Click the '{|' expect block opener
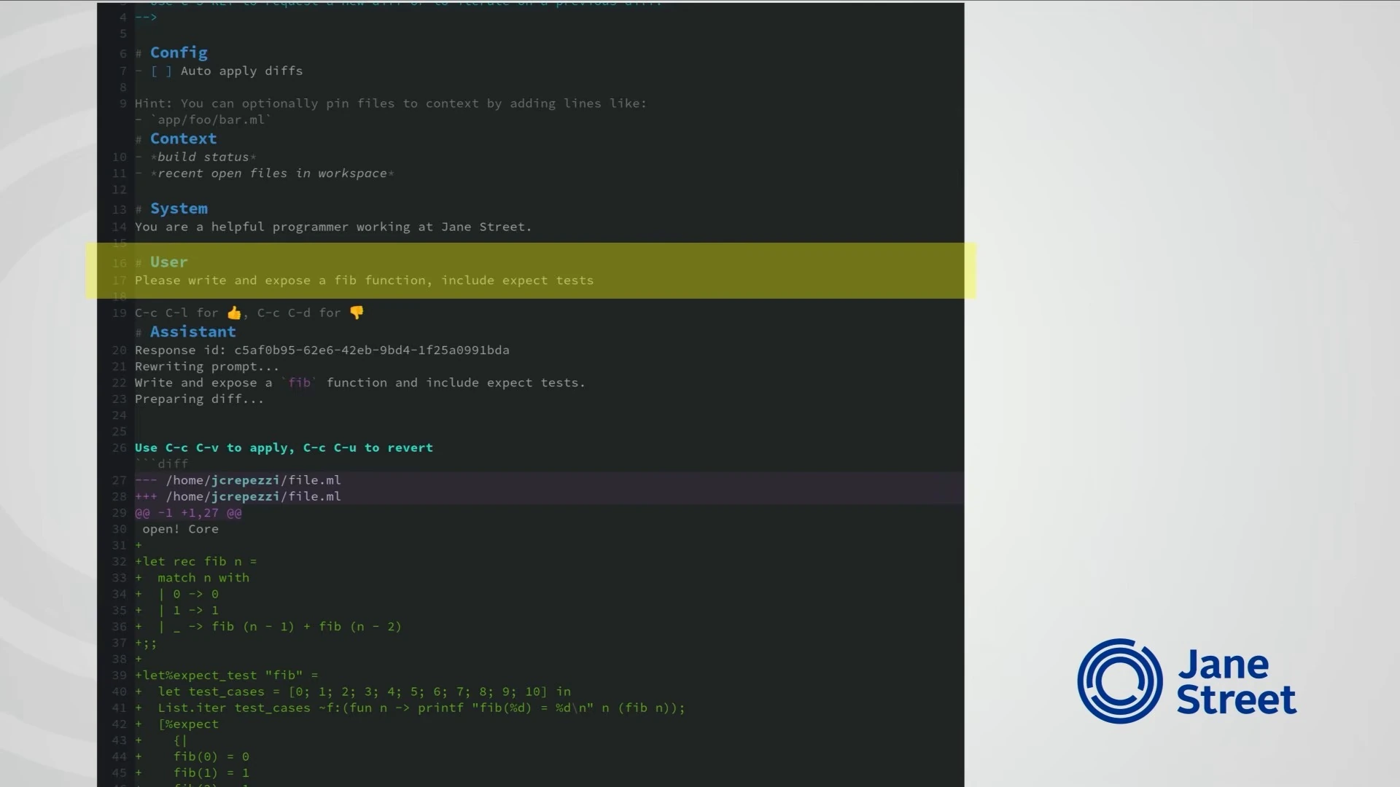The width and height of the screenshot is (1400, 787). pos(180,740)
